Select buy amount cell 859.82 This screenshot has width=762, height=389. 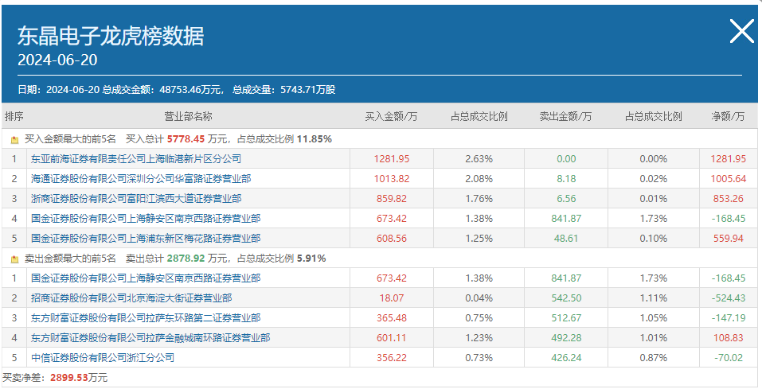[392, 199]
